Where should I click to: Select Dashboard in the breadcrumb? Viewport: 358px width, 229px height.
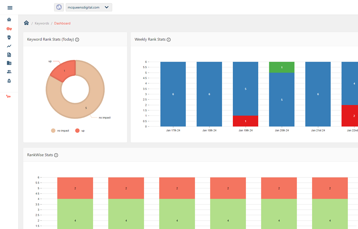point(62,23)
